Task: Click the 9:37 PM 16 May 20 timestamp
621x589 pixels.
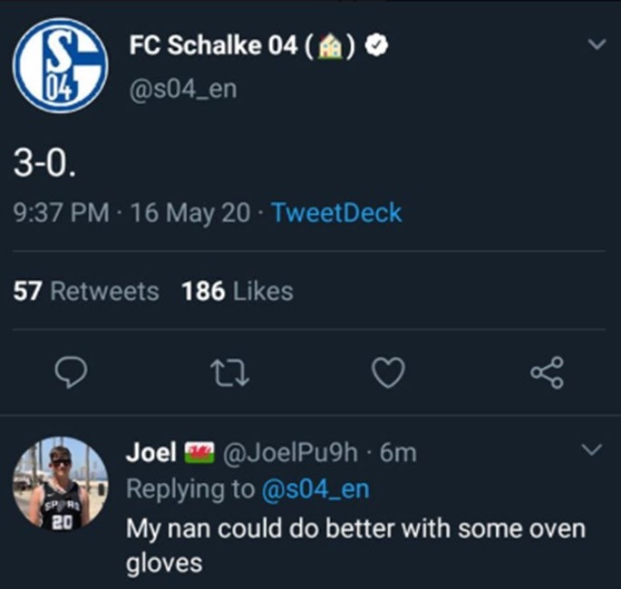Action: click(133, 213)
